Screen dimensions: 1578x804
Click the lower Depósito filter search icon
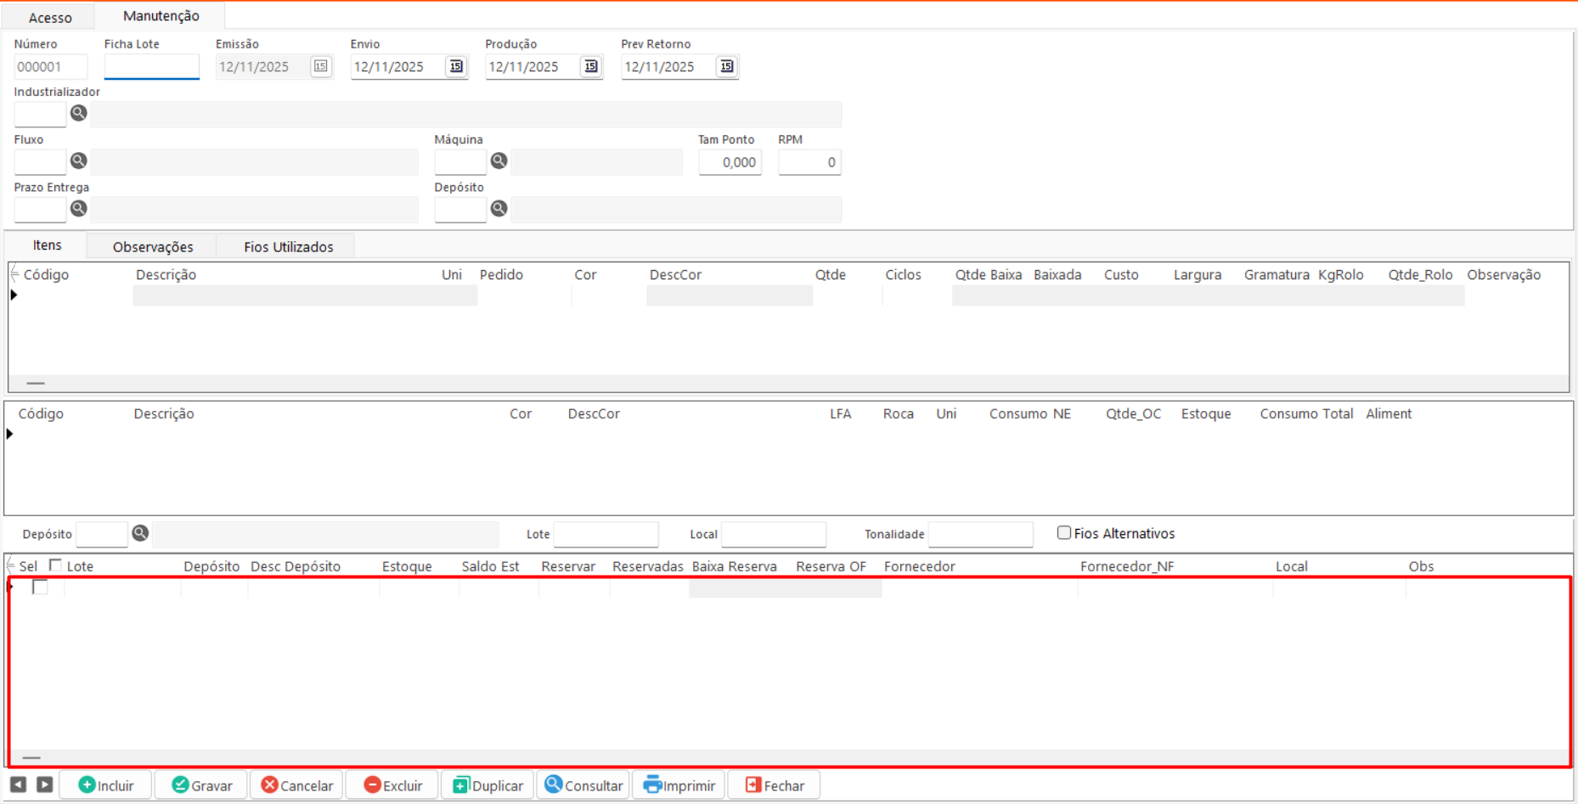pos(140,533)
